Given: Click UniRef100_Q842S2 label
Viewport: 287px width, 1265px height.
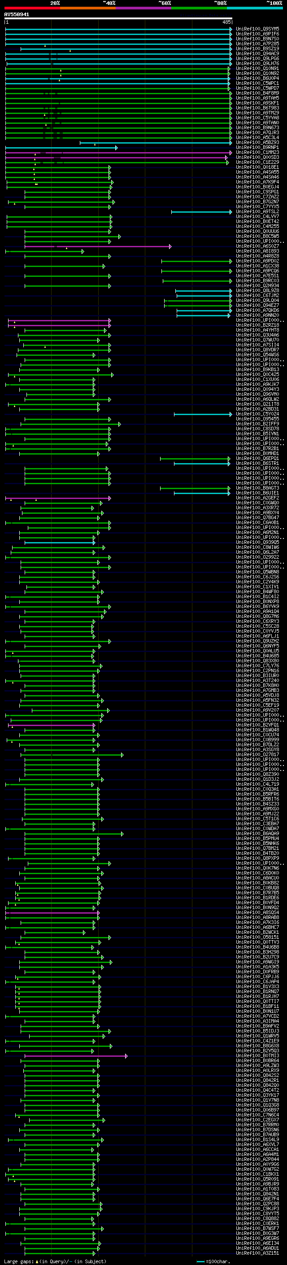Looking at the screenshot, I should point(257,1076).
